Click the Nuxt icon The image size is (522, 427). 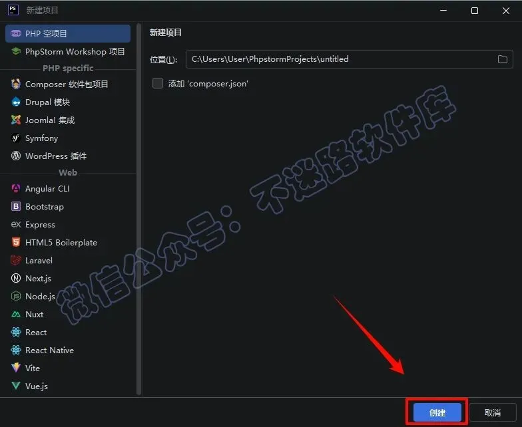pos(16,314)
